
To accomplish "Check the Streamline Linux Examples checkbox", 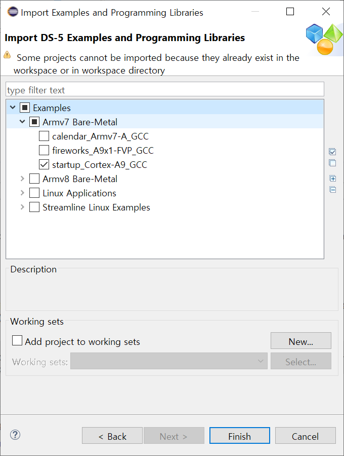I will pyautogui.click(x=34, y=207).
